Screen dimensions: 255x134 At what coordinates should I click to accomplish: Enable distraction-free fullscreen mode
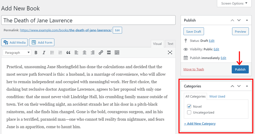170,53
